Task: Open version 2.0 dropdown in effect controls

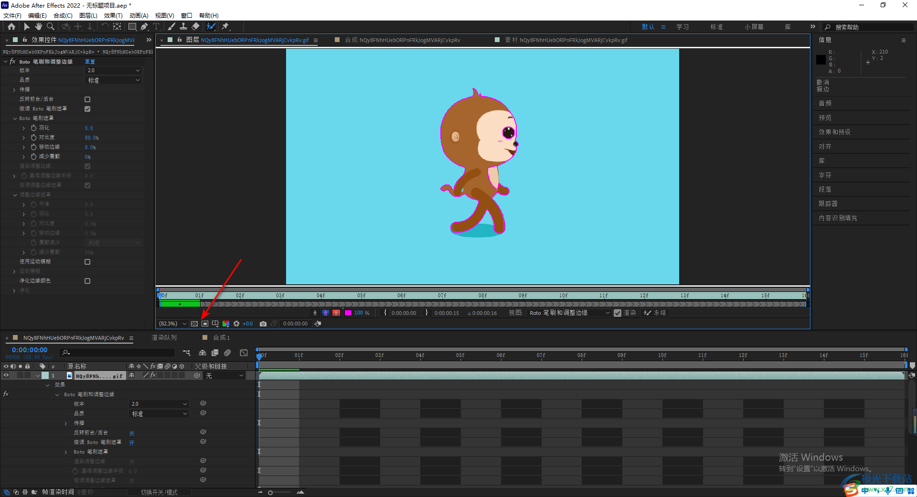Action: coord(114,70)
